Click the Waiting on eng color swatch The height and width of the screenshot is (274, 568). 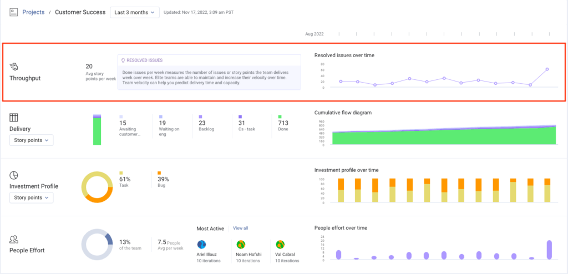tap(160, 116)
